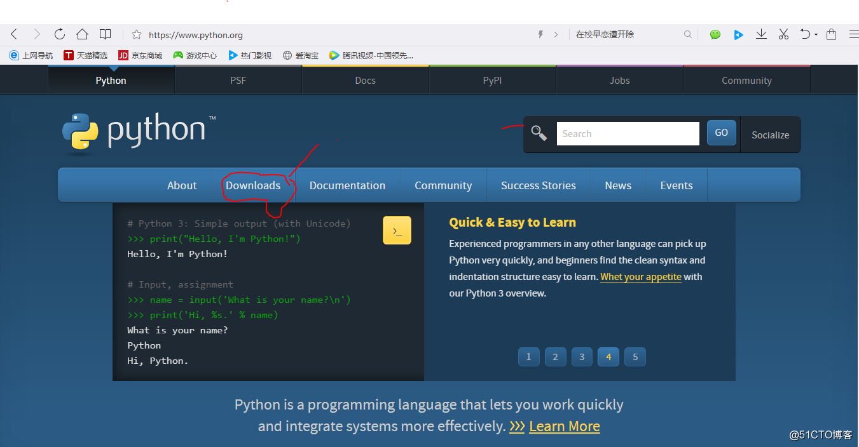859x447 pixels.
Task: Open the Events navigation item
Action: point(677,185)
